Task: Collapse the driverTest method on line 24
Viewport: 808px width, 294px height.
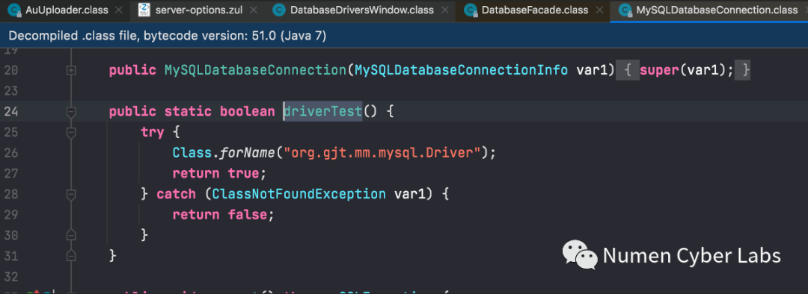Action: [x=71, y=111]
